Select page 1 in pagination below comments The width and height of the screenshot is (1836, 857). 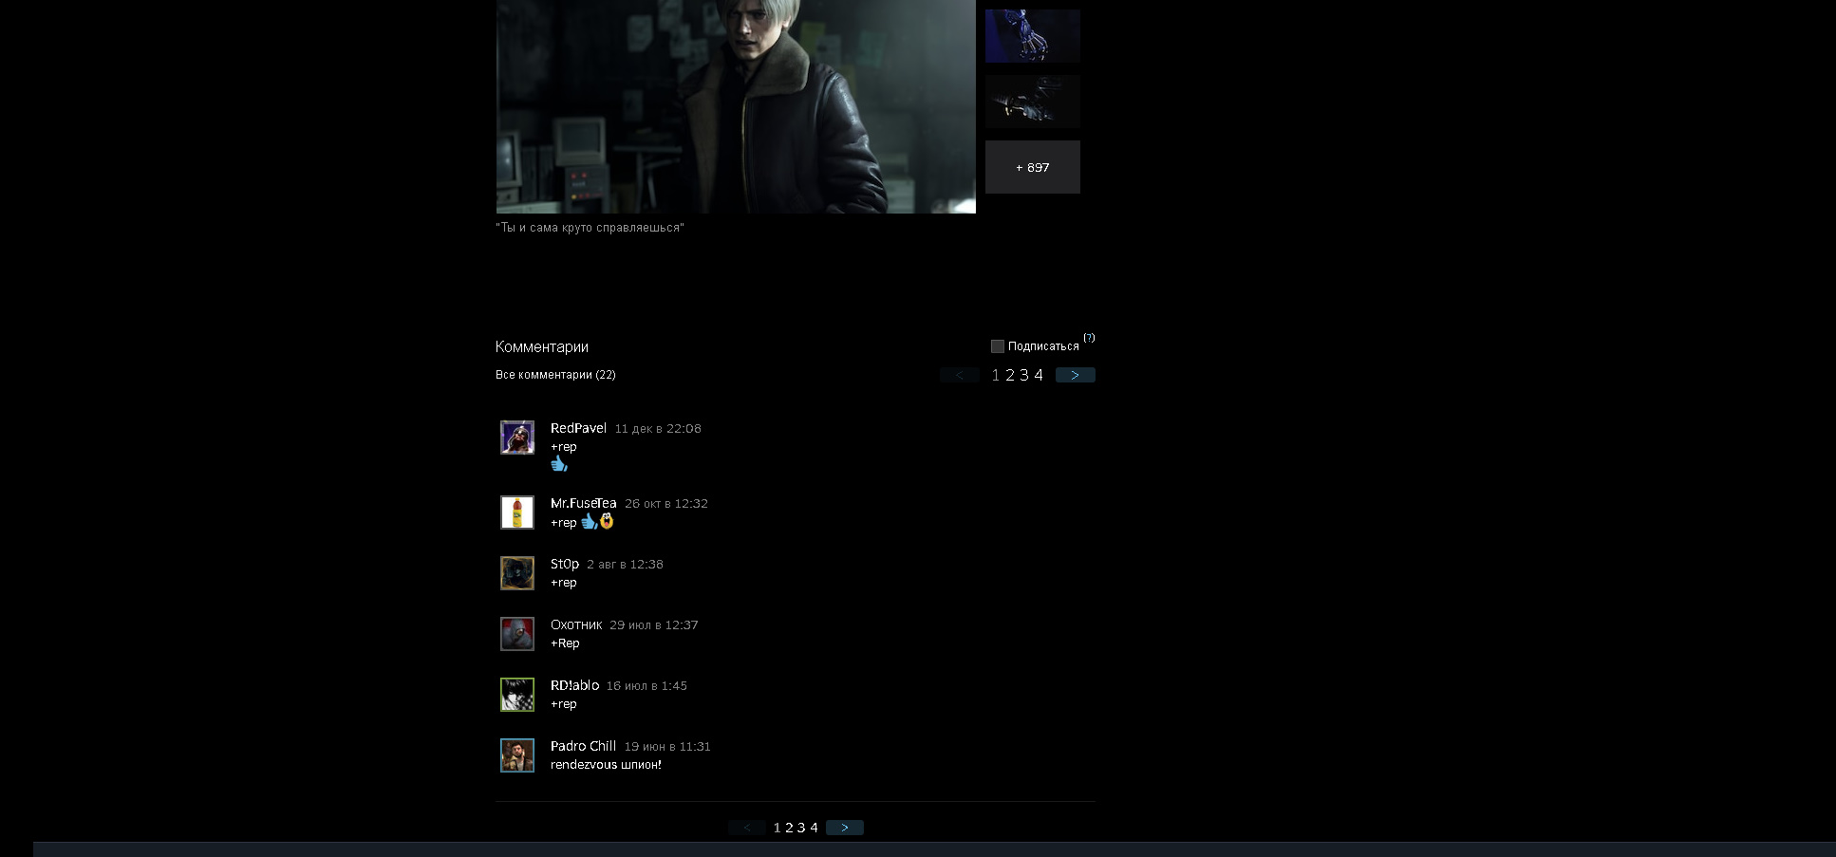[x=777, y=828]
